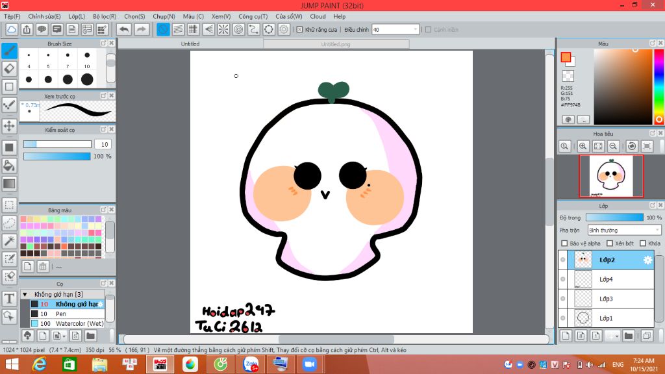
Task: Toggle visibility of layer Lớp4
Action: tap(563, 279)
